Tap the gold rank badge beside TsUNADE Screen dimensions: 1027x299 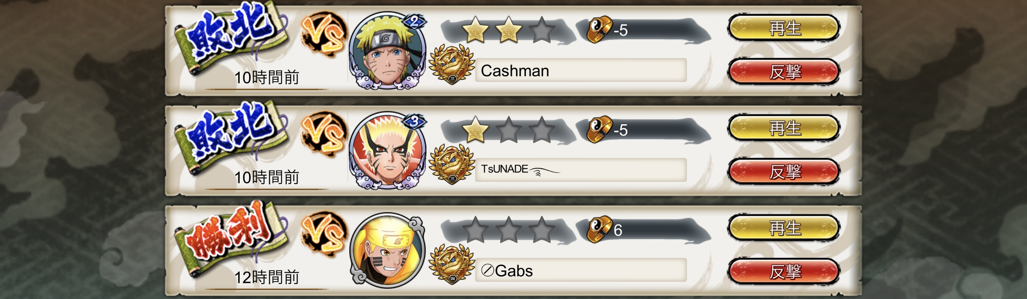452,164
